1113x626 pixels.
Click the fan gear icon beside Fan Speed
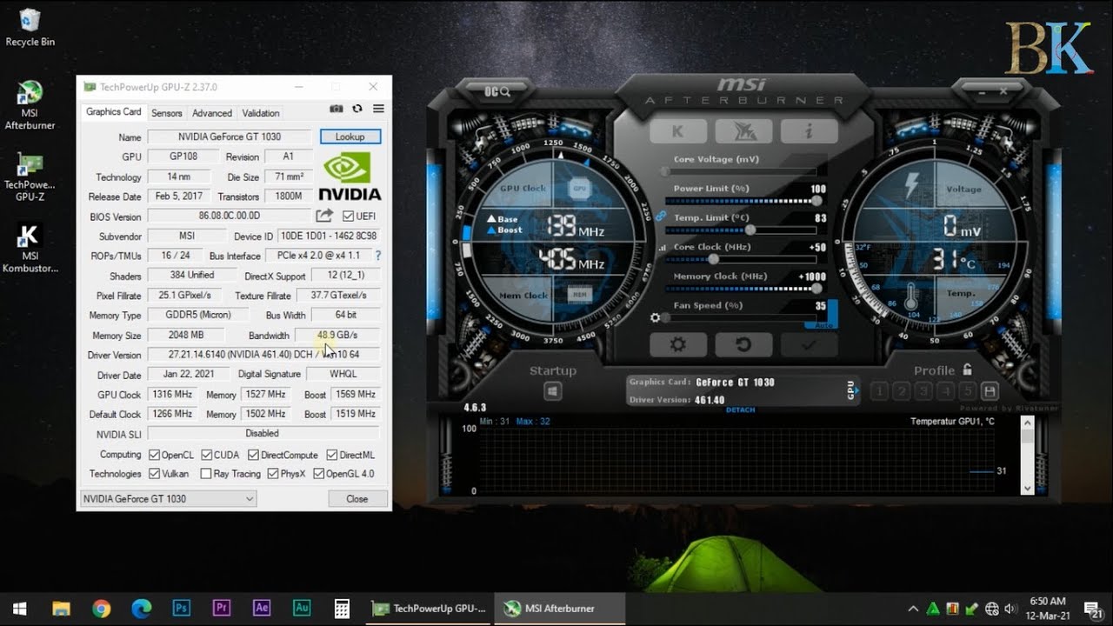coord(656,318)
